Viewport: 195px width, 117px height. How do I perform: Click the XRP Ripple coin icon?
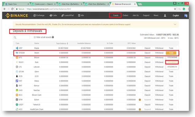[17, 48]
